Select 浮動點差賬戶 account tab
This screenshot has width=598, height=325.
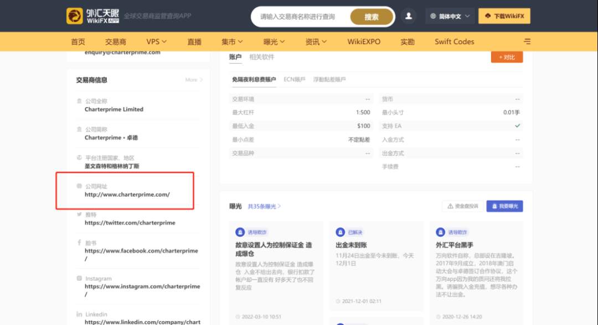pos(329,80)
